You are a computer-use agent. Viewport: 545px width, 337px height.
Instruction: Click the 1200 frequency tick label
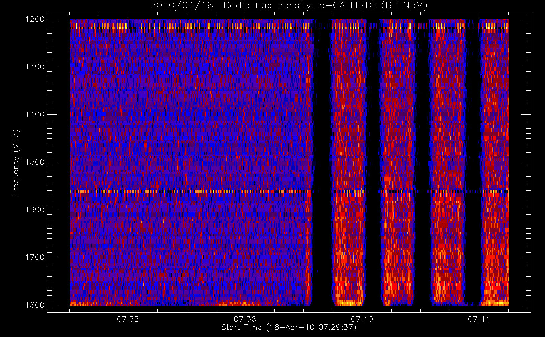point(35,19)
